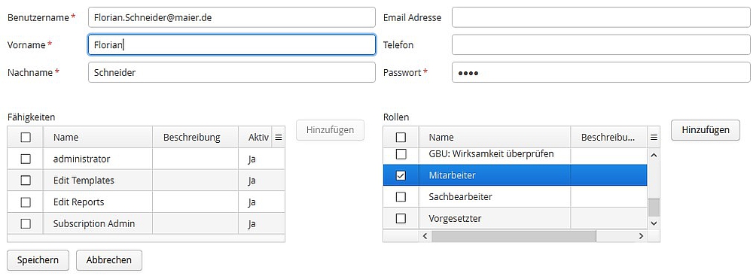Sort Fähigkeiten by the Aktiv column header
Viewport: 753px width, 276px height.
(255, 138)
